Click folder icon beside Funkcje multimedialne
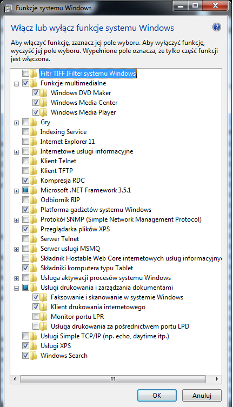233x407 pixels. pos(33,83)
